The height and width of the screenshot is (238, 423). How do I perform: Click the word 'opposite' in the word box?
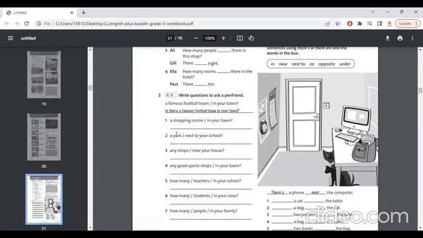327,64
